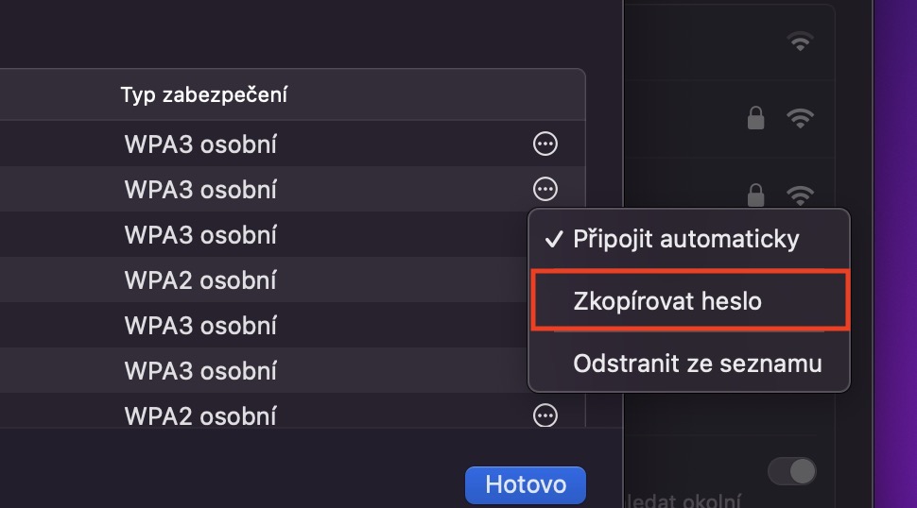
Task: Select the first WPA3 osobní row
Action: click(200, 144)
